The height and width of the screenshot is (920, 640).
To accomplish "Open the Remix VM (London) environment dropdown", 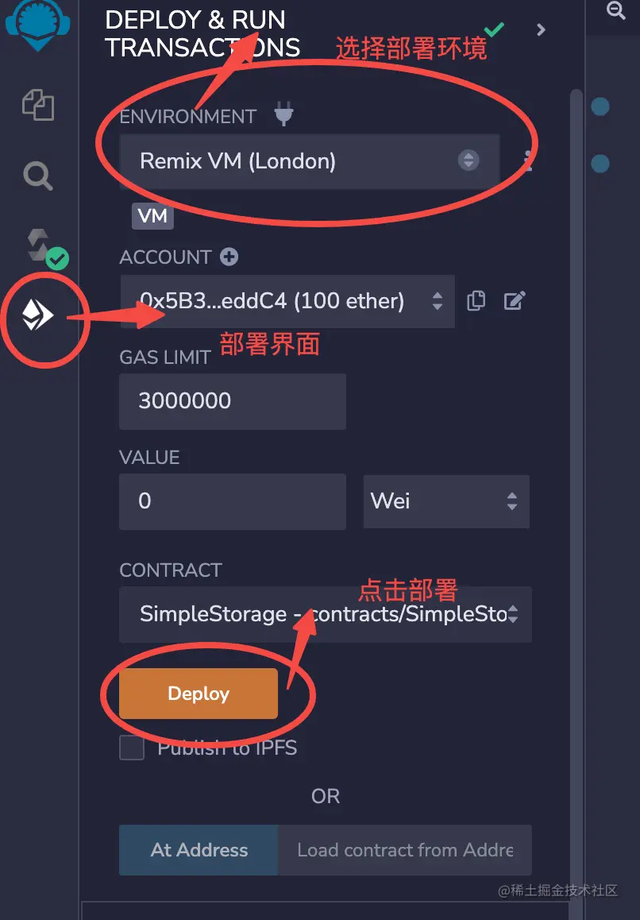I will coord(310,161).
